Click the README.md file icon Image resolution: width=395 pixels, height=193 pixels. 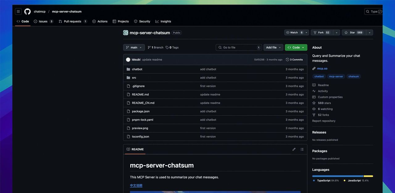(128, 95)
